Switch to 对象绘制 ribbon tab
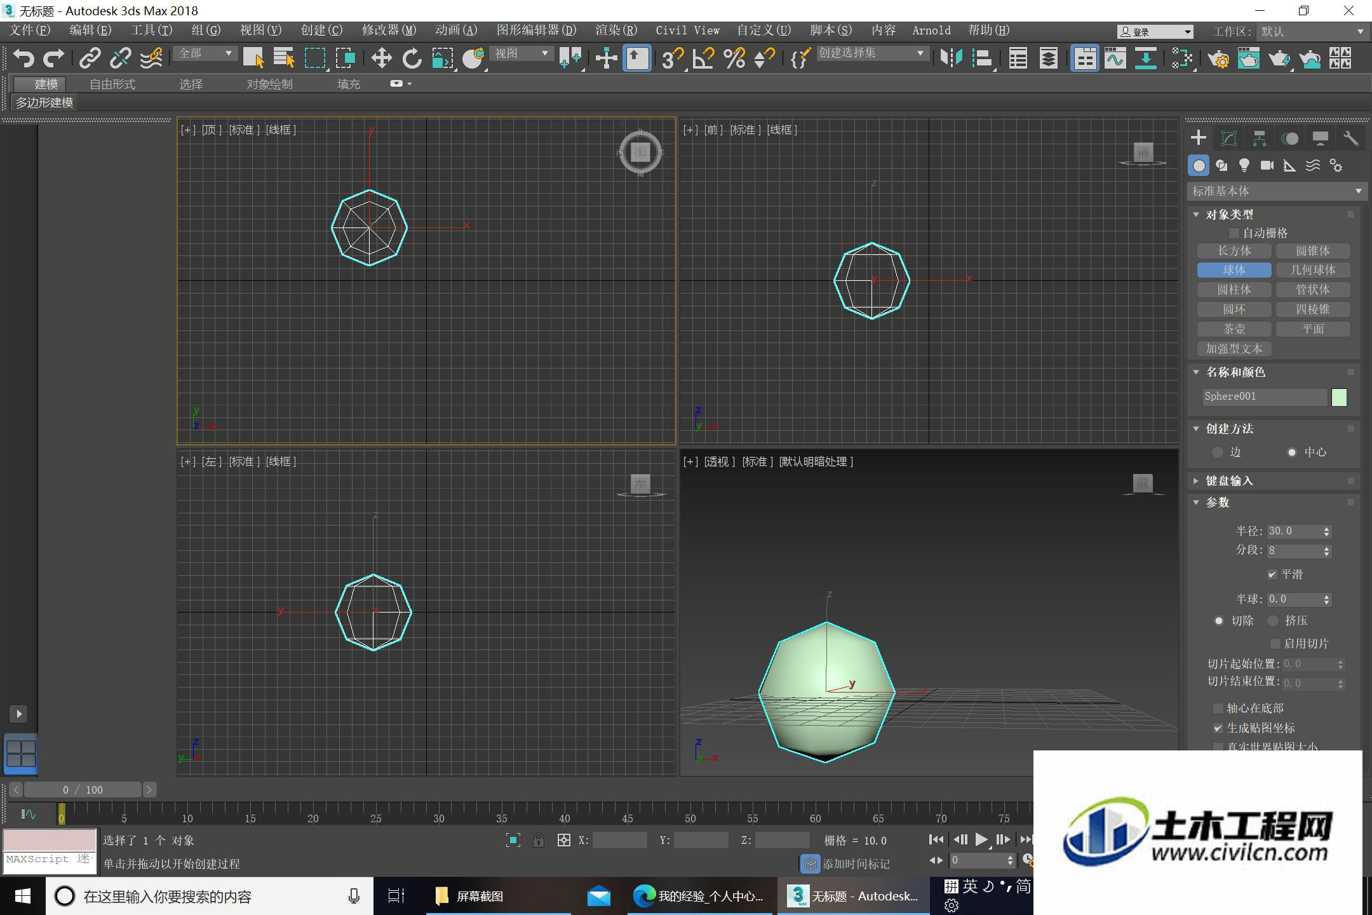 tap(269, 84)
